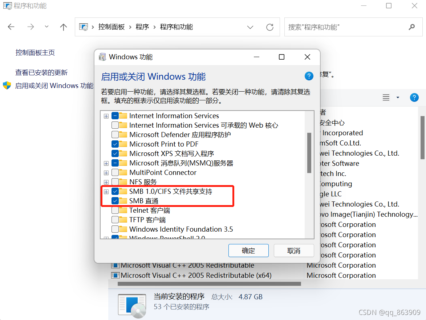Confirm with the 确定 button
Image resolution: width=426 pixels, height=320 pixels.
(x=248, y=250)
